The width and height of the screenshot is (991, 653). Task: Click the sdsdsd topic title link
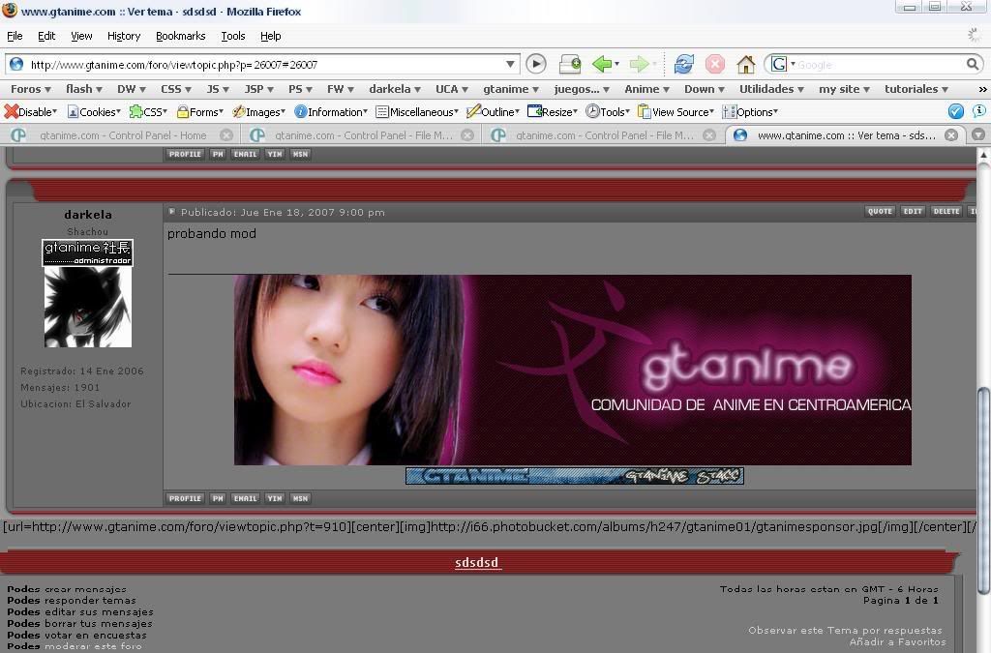click(477, 562)
